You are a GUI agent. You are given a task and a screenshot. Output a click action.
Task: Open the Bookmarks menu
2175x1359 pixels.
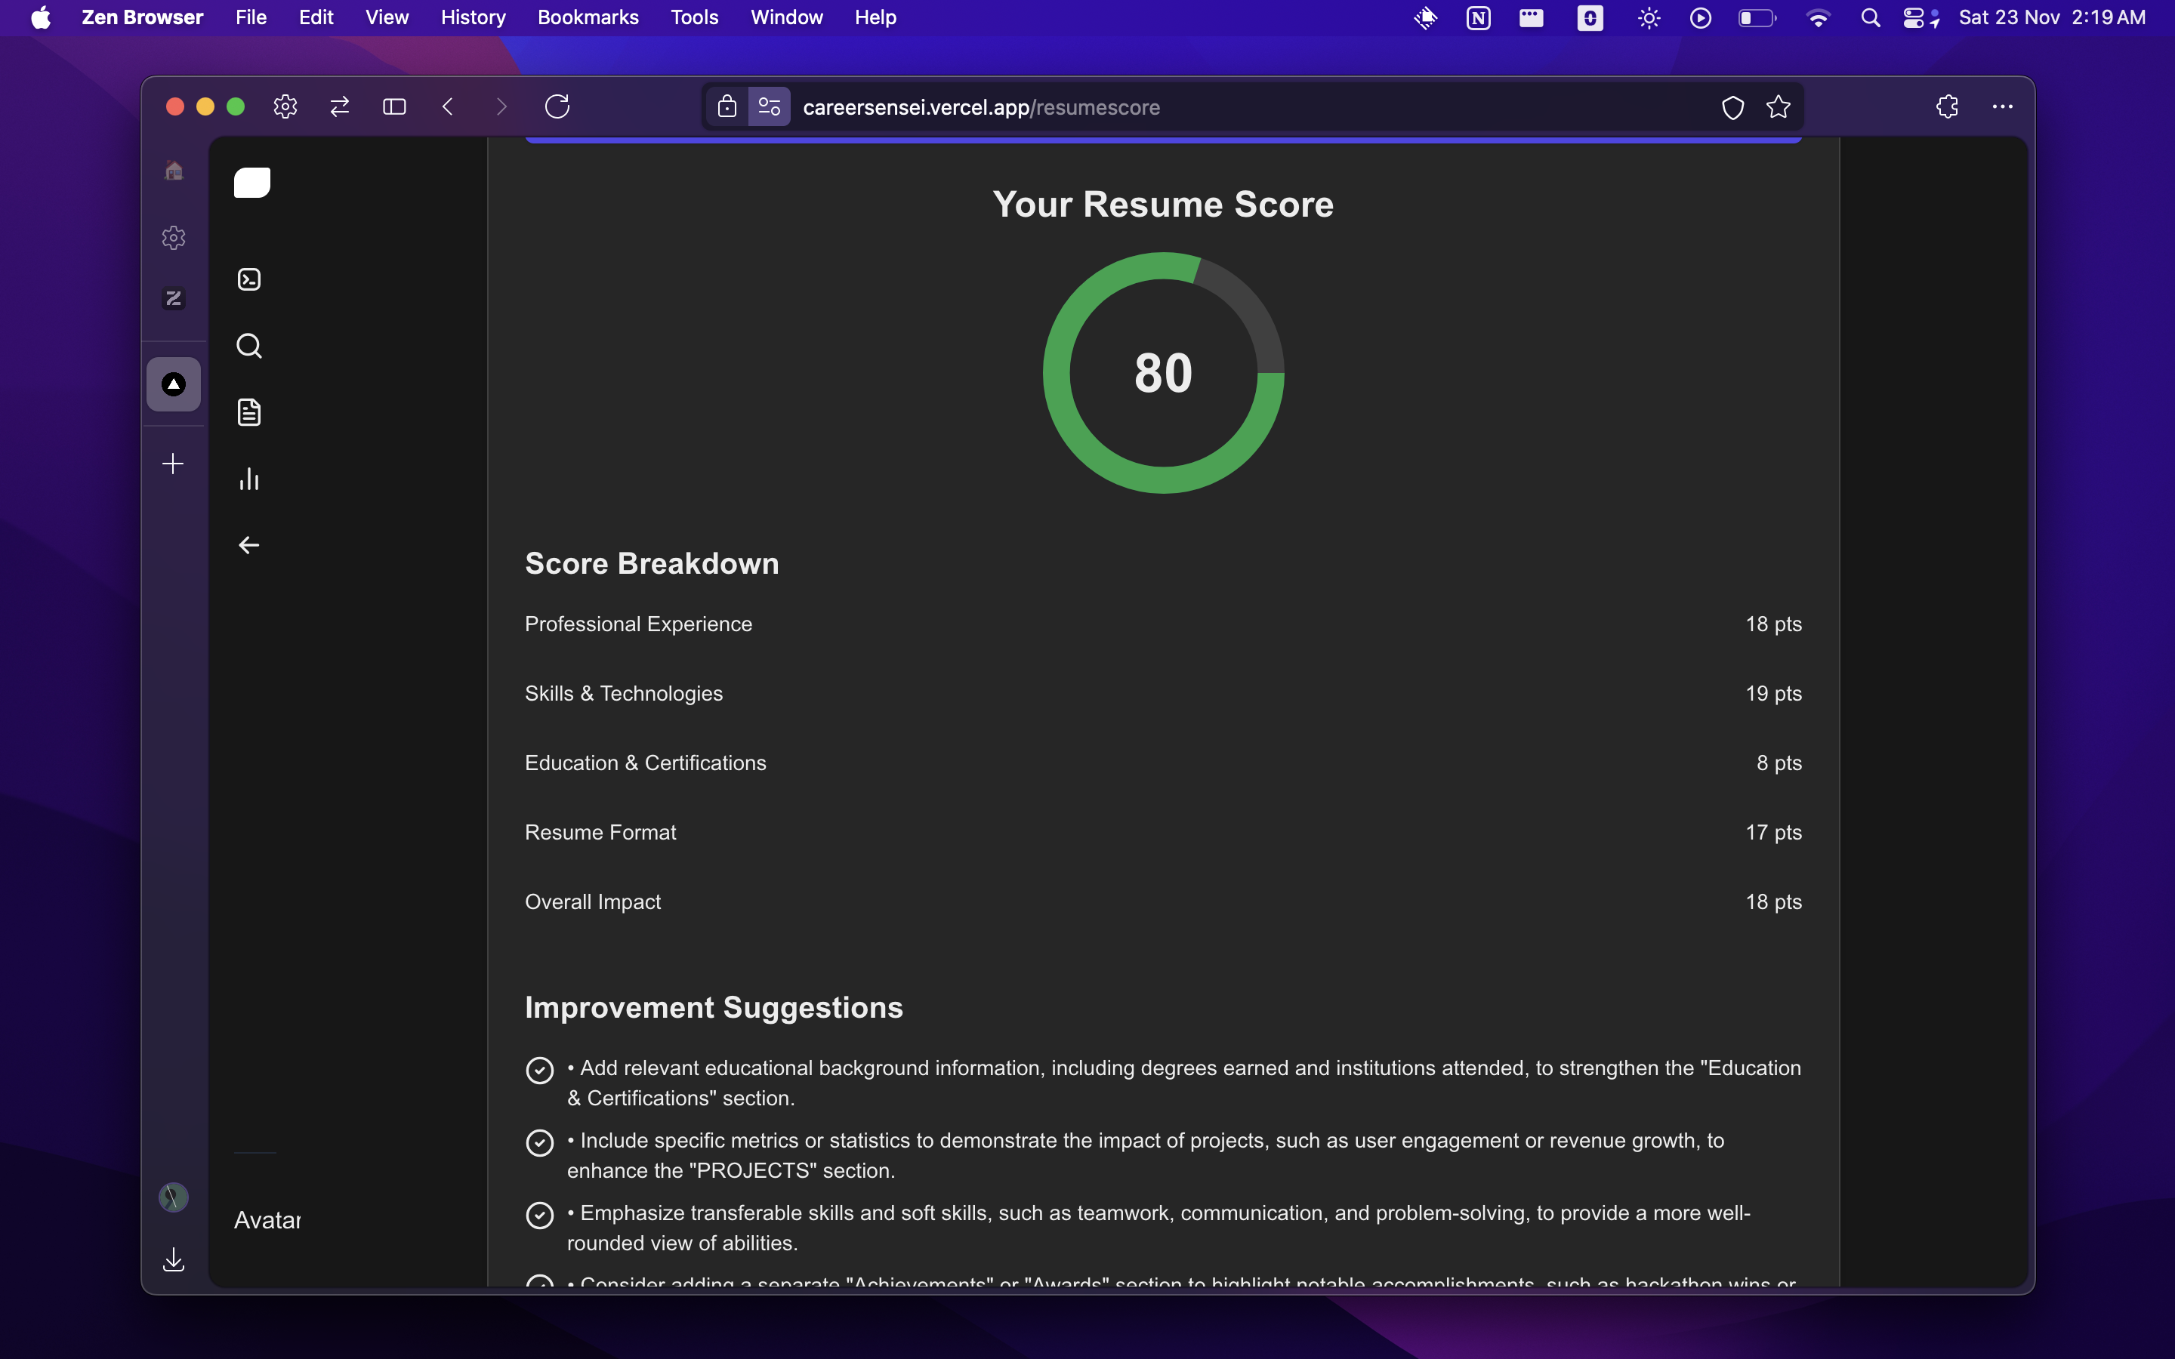(x=588, y=18)
